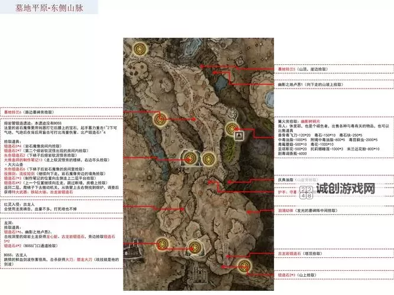Click the grace marker on the 墓地铃兰6 arrow line

click(160, 119)
